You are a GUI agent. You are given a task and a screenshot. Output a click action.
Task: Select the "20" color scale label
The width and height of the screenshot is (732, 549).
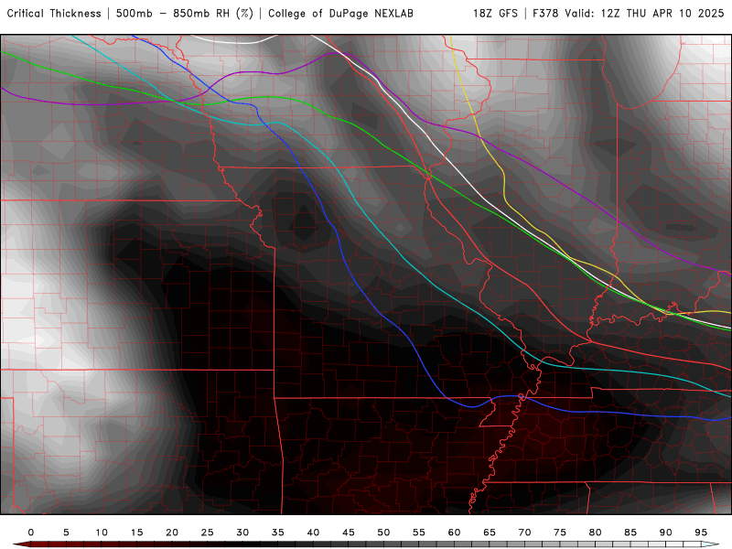[172, 533]
